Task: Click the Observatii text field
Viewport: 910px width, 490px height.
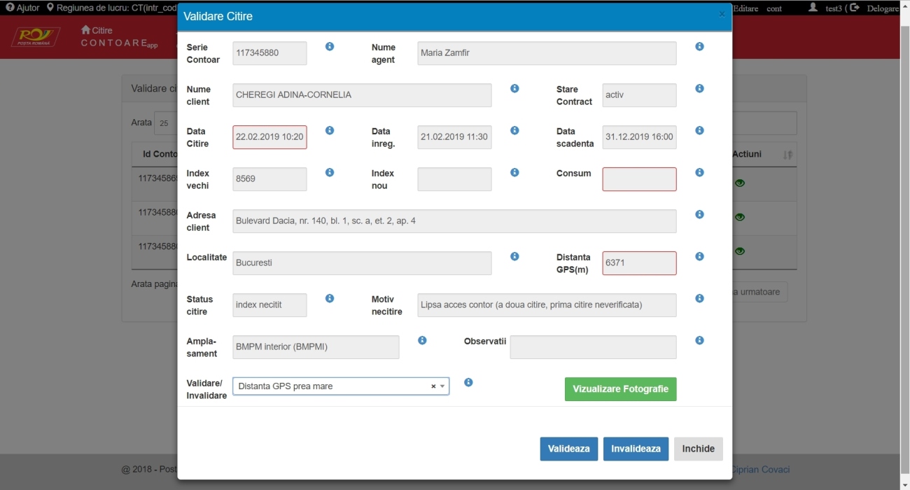Action: point(593,347)
